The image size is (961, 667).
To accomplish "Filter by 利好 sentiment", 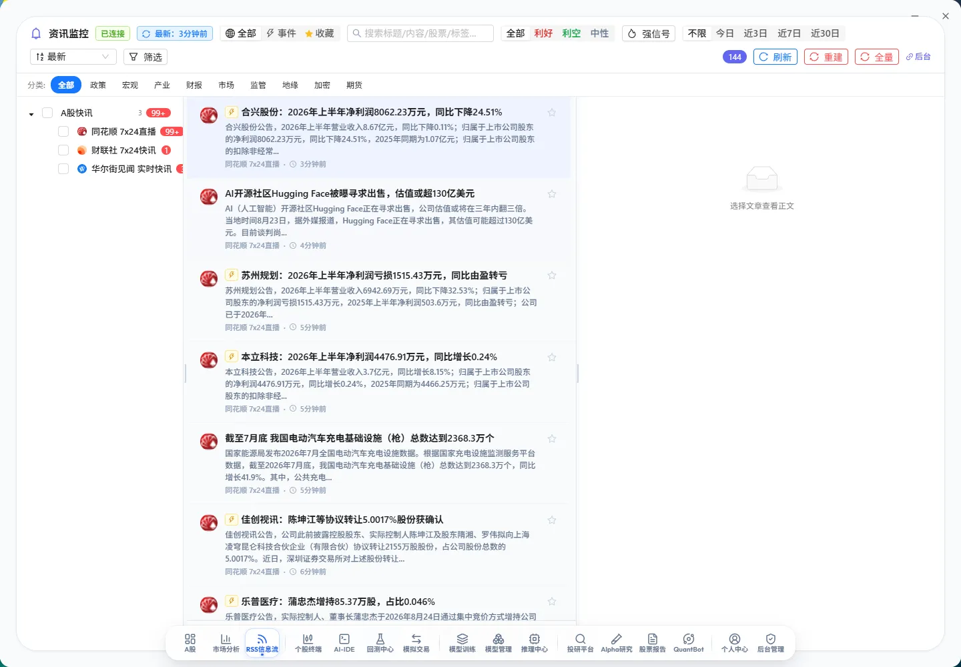I will (x=543, y=33).
